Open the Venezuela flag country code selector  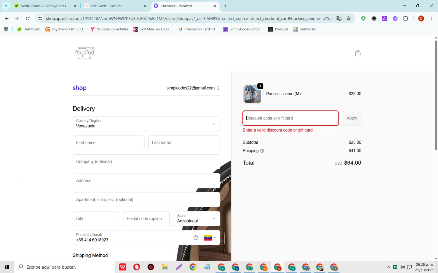211,238
